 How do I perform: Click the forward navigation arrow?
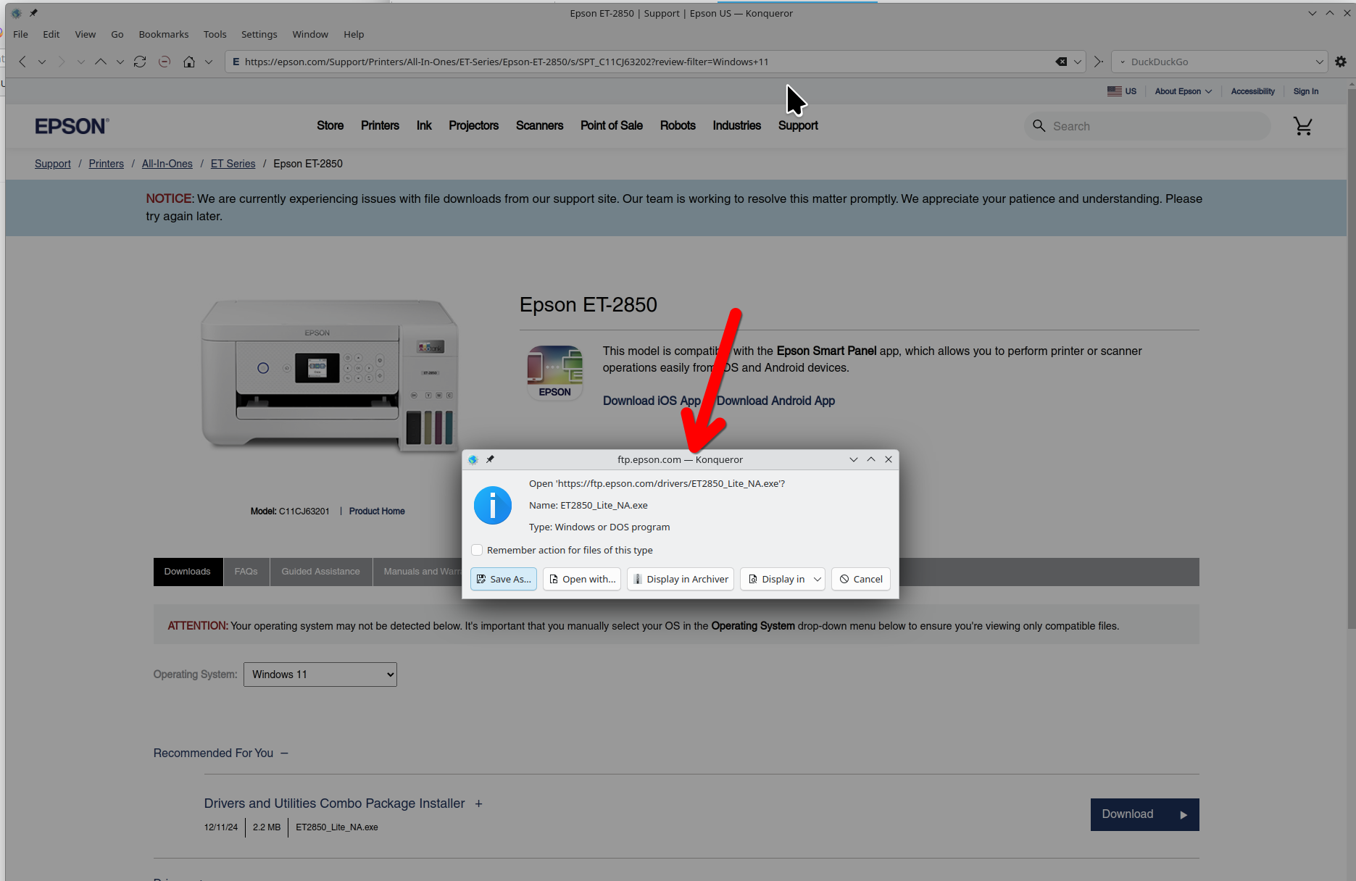62,62
